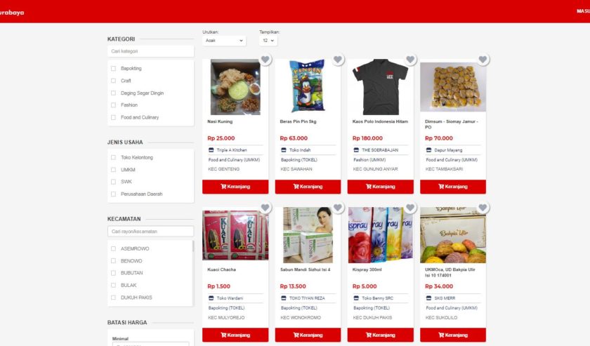
Task: Click heart icon on Sabun Mandi Sizhui
Action: pyautogui.click(x=338, y=208)
